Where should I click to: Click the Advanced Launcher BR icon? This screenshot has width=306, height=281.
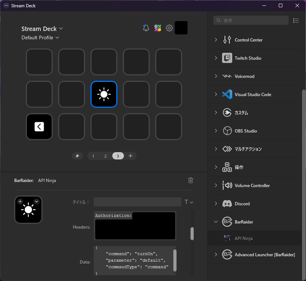click(227, 255)
